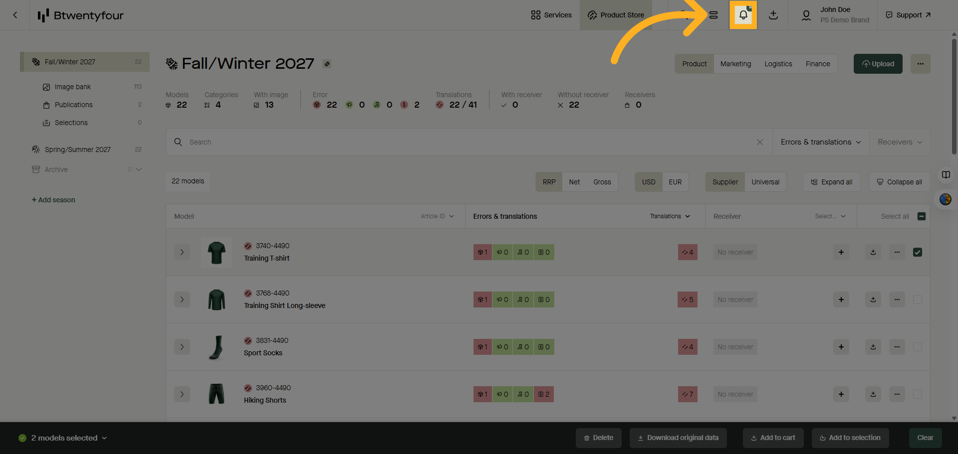Add a receiver to Hiking Shorts with plus
Viewport: 958px width, 454px height.
click(x=841, y=394)
